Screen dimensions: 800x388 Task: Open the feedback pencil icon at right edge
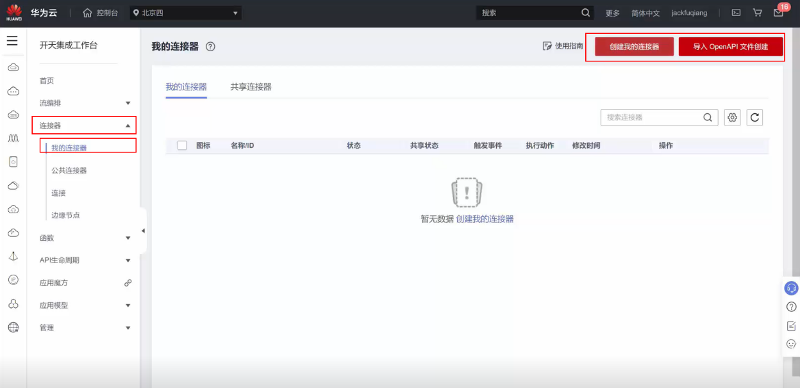[x=792, y=325]
